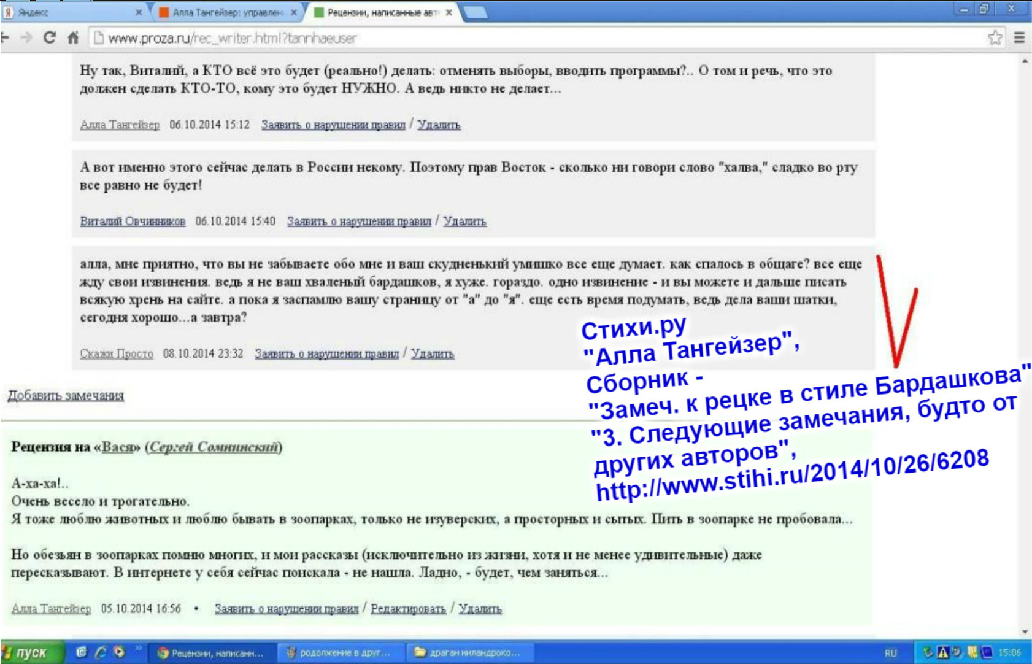1032x664 pixels.
Task: Report rule violation on 23:32 comment
Action: (x=327, y=353)
